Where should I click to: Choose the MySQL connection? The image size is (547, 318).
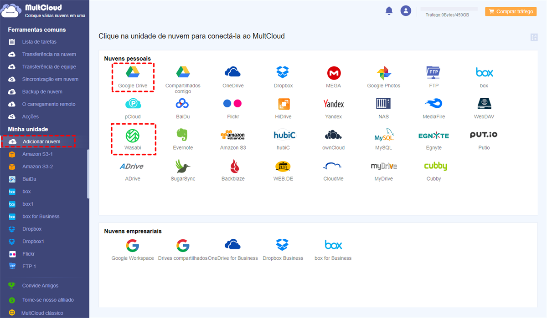point(383,139)
